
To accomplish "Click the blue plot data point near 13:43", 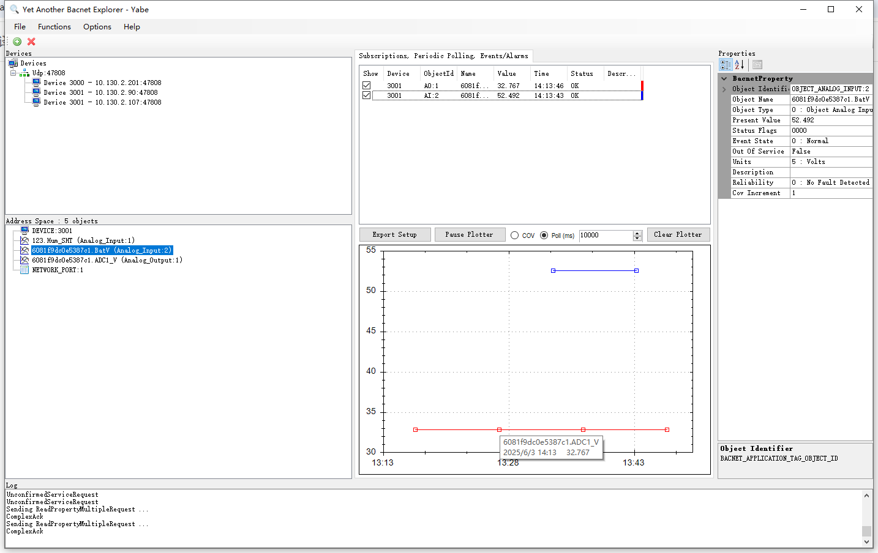I will 636,270.
